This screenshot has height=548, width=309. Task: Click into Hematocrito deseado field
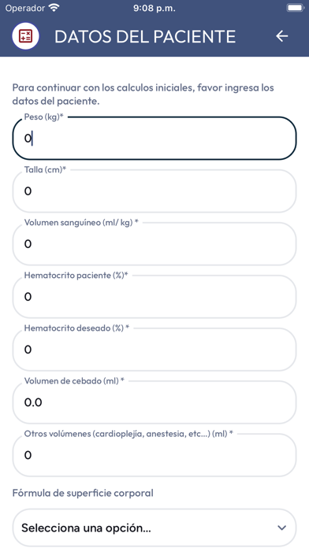154,350
